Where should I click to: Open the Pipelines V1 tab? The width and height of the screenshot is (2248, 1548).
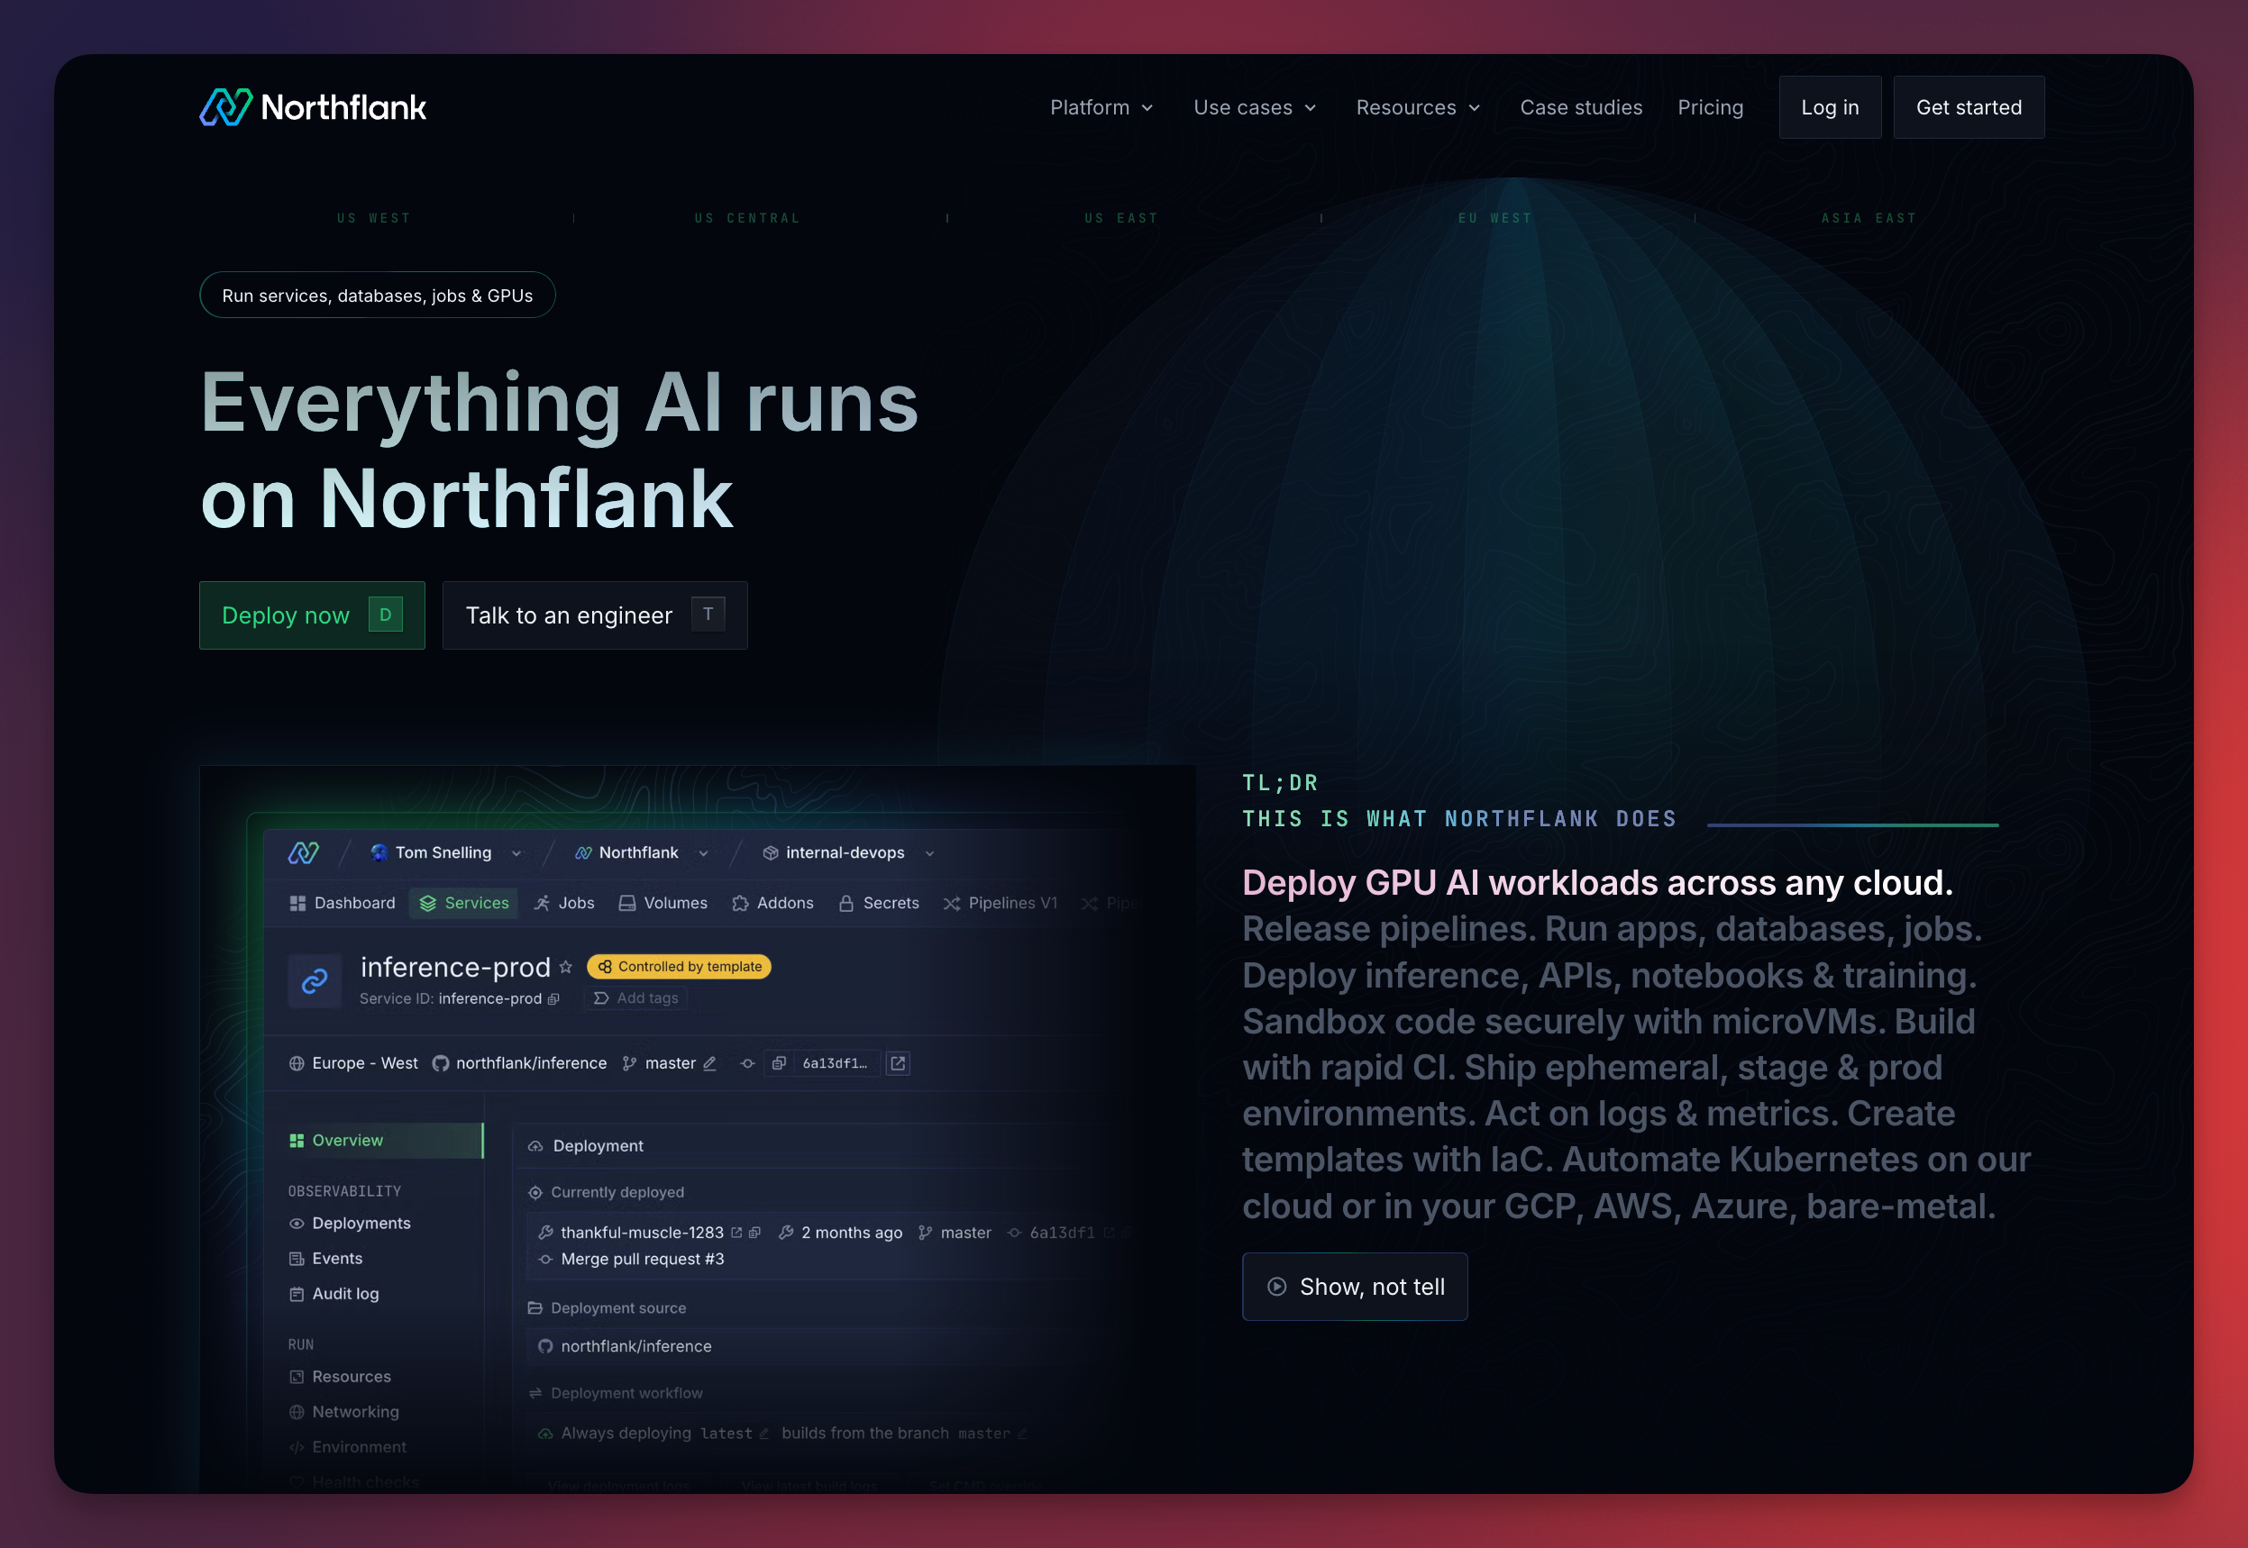[1001, 903]
